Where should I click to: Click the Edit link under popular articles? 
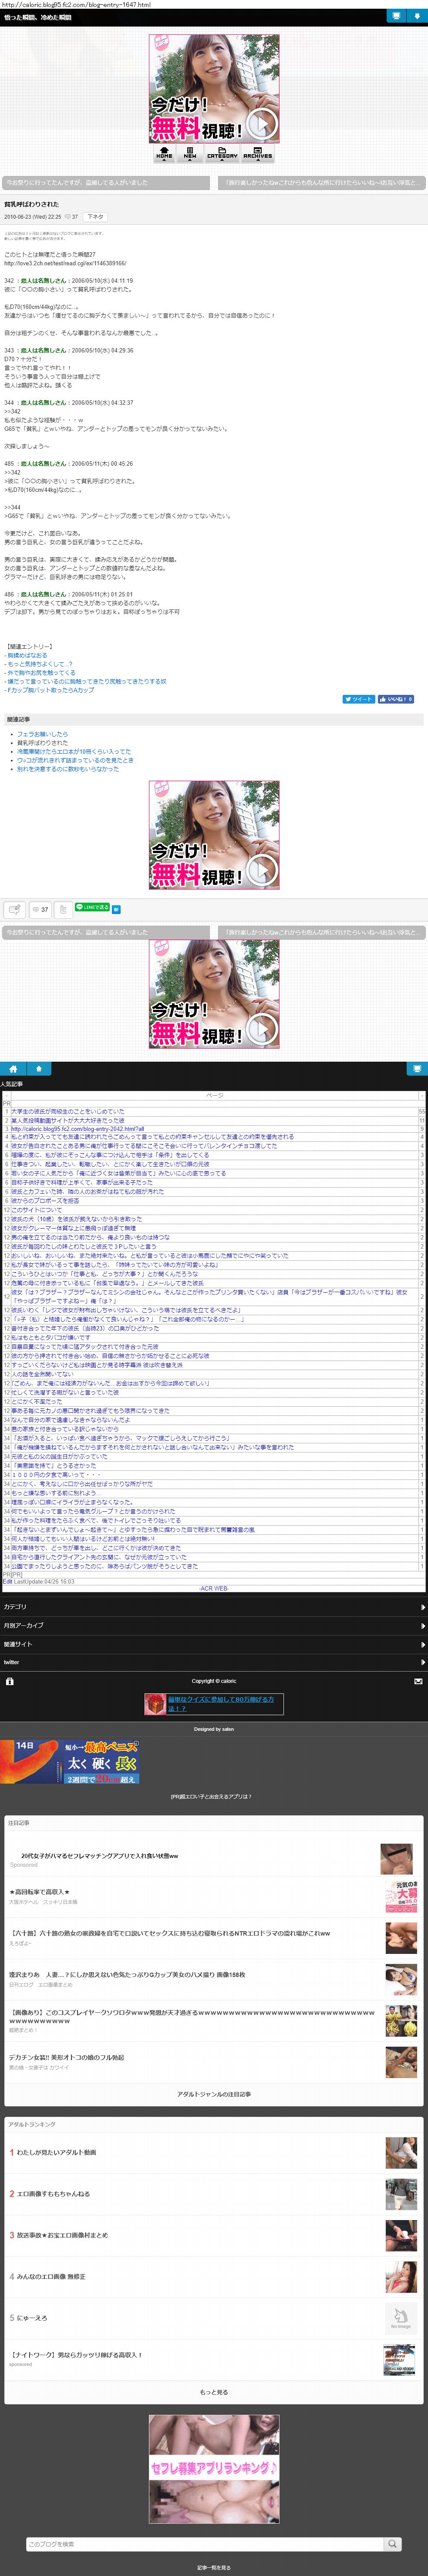click(8, 1581)
